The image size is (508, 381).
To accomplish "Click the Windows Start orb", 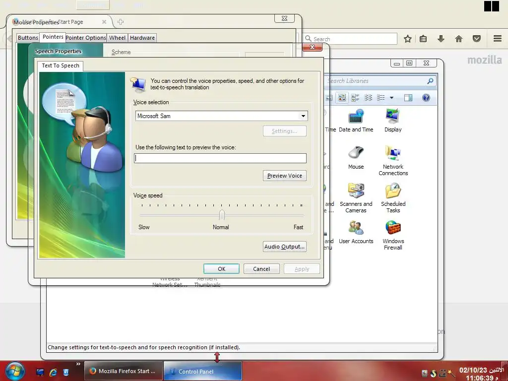I will pos(15,371).
